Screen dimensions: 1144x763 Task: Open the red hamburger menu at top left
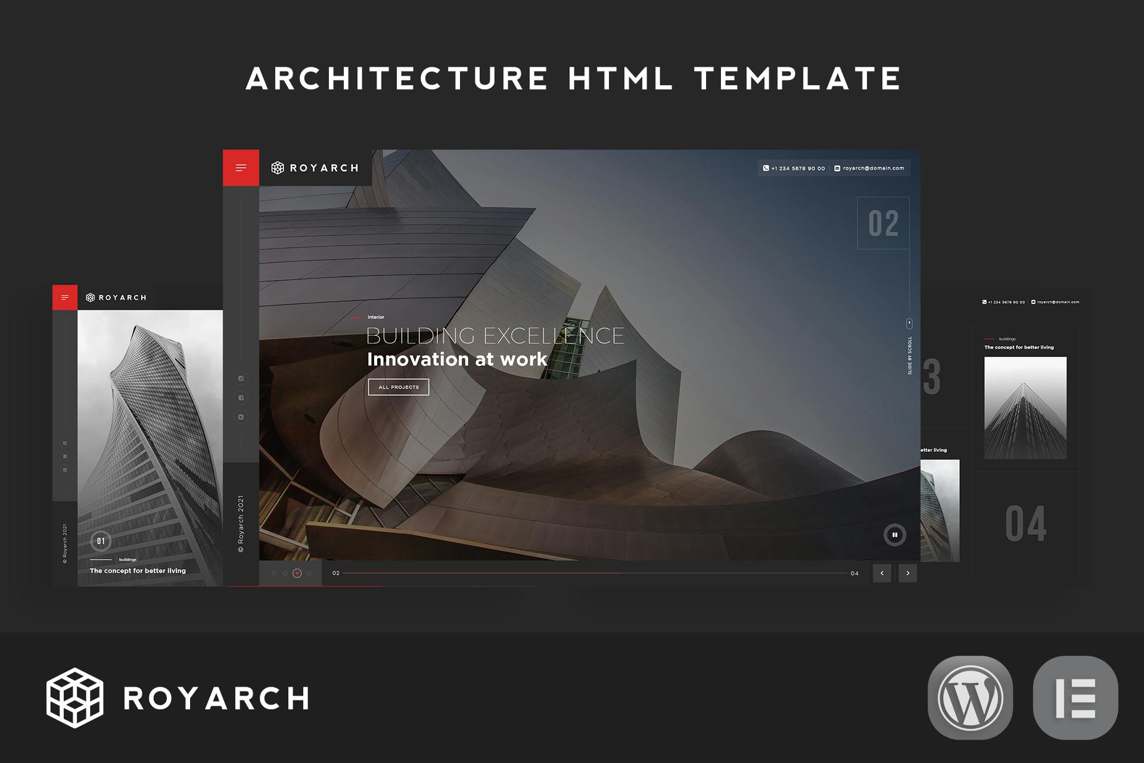(240, 168)
